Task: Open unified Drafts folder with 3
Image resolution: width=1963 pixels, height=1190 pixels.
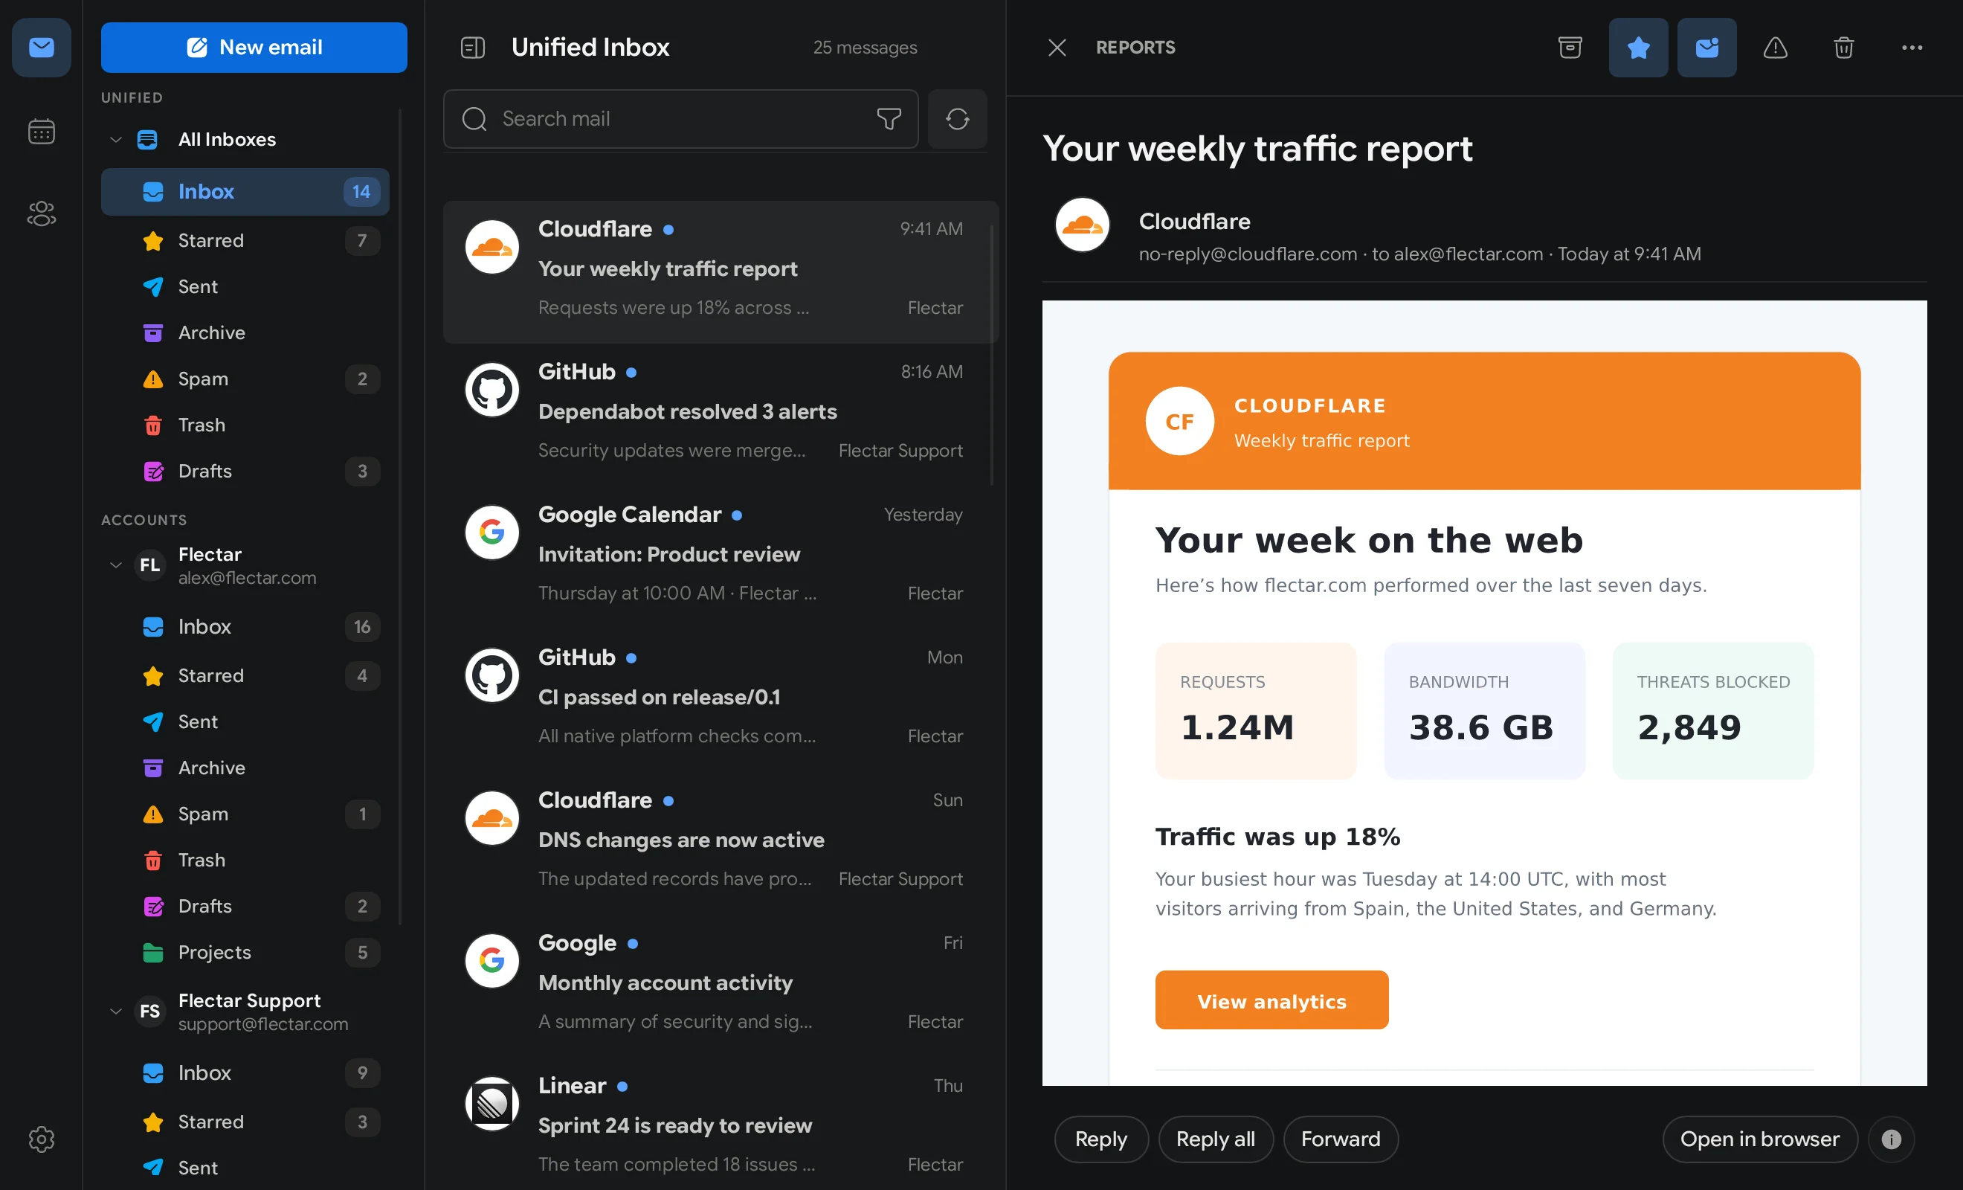Action: [x=245, y=472]
